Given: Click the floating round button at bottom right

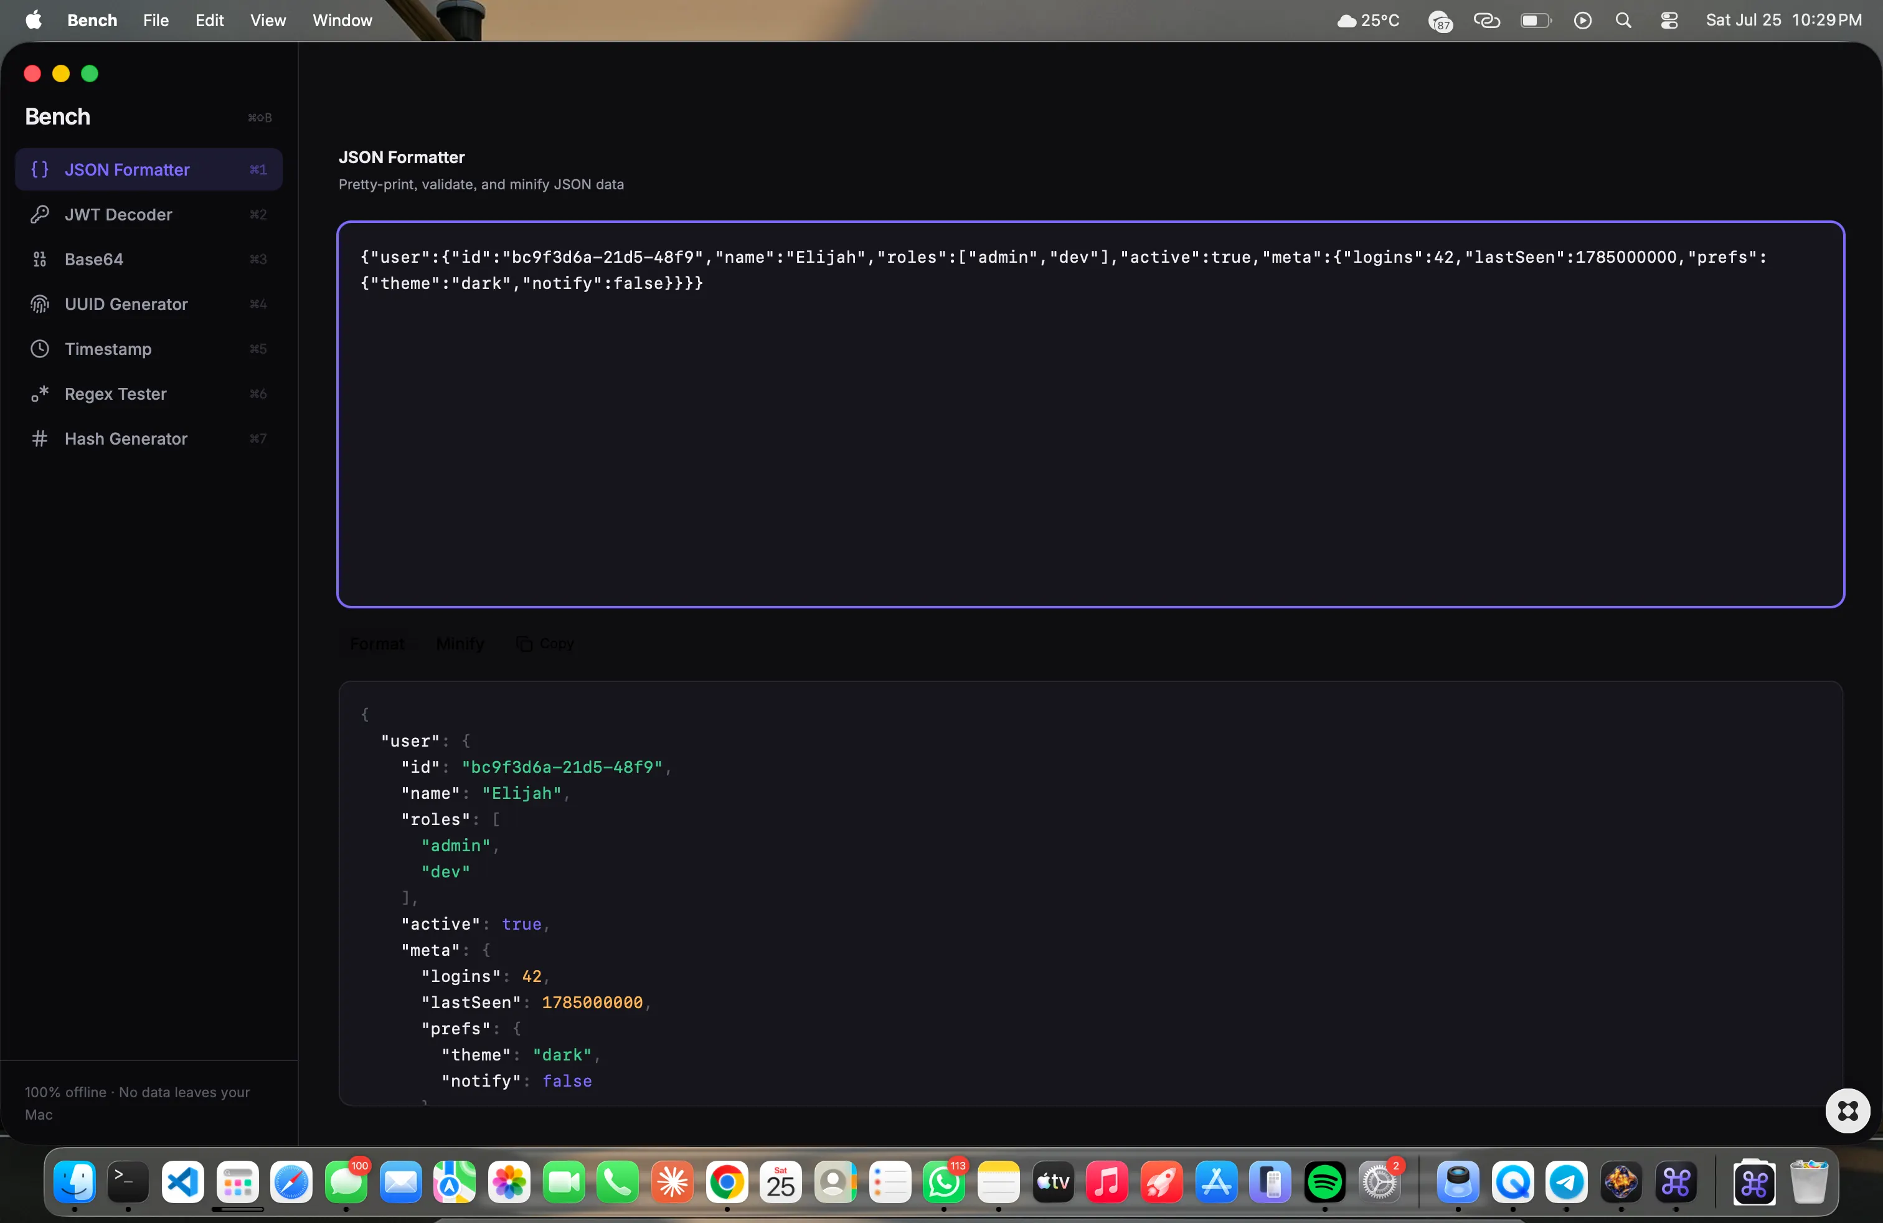Looking at the screenshot, I should (x=1848, y=1111).
